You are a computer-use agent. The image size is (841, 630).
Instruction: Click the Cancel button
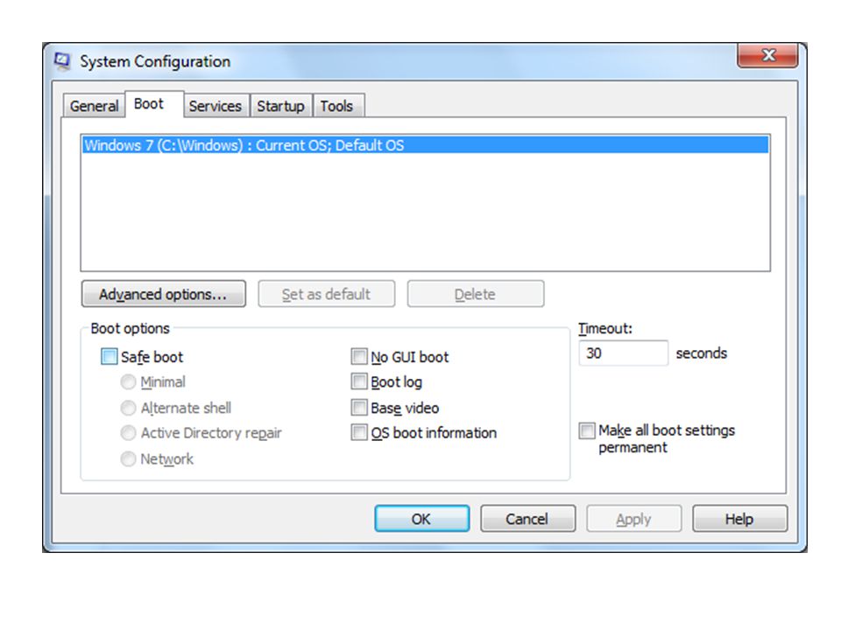click(x=527, y=519)
